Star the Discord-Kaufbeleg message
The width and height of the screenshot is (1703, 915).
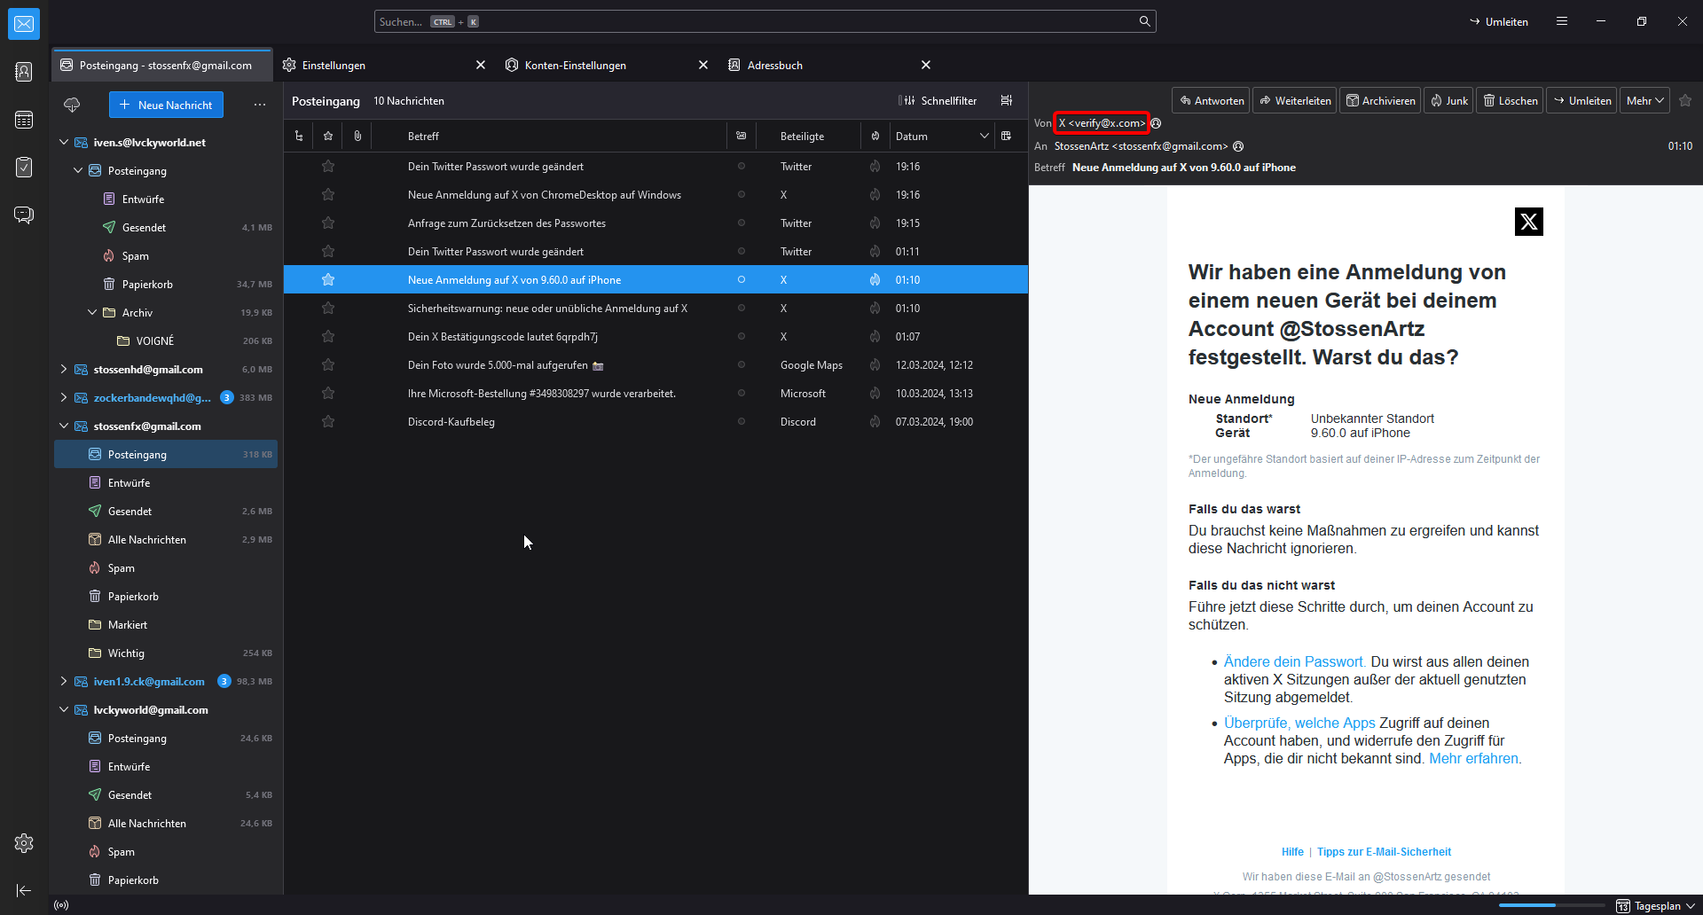(x=328, y=422)
